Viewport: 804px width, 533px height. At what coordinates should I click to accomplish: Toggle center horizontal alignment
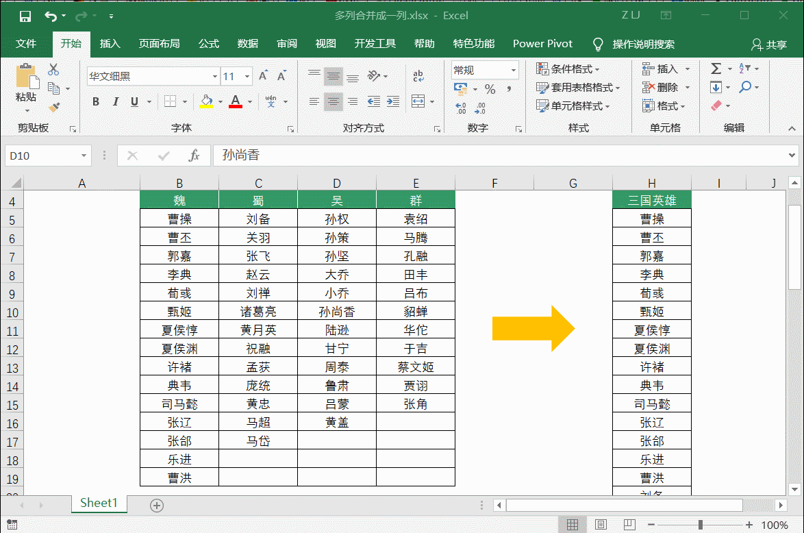point(334,101)
